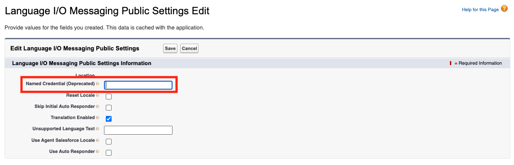Tick the Use Auto Responder checkbox
This screenshot has height=165, width=514.
pos(108,153)
